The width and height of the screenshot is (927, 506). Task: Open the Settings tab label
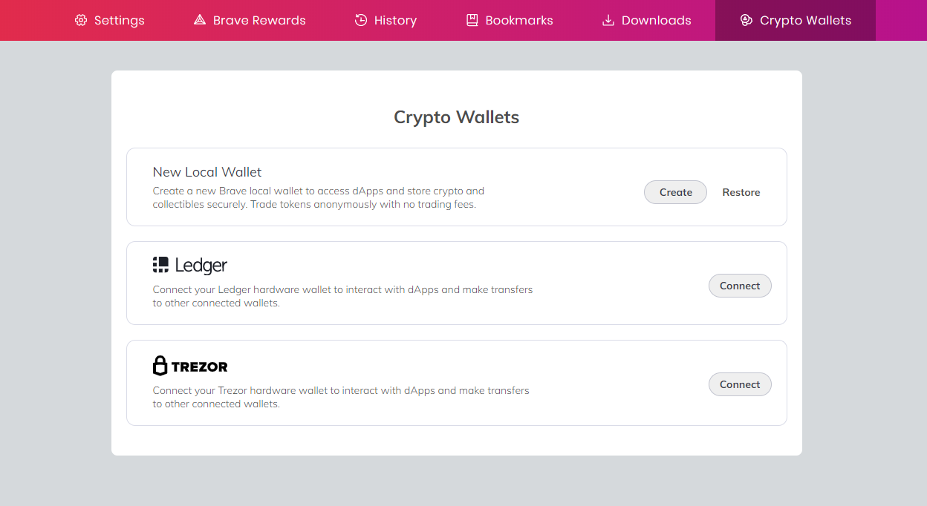click(x=120, y=20)
